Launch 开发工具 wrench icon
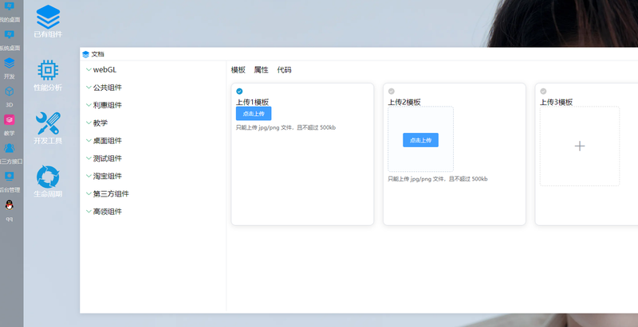 [x=48, y=123]
